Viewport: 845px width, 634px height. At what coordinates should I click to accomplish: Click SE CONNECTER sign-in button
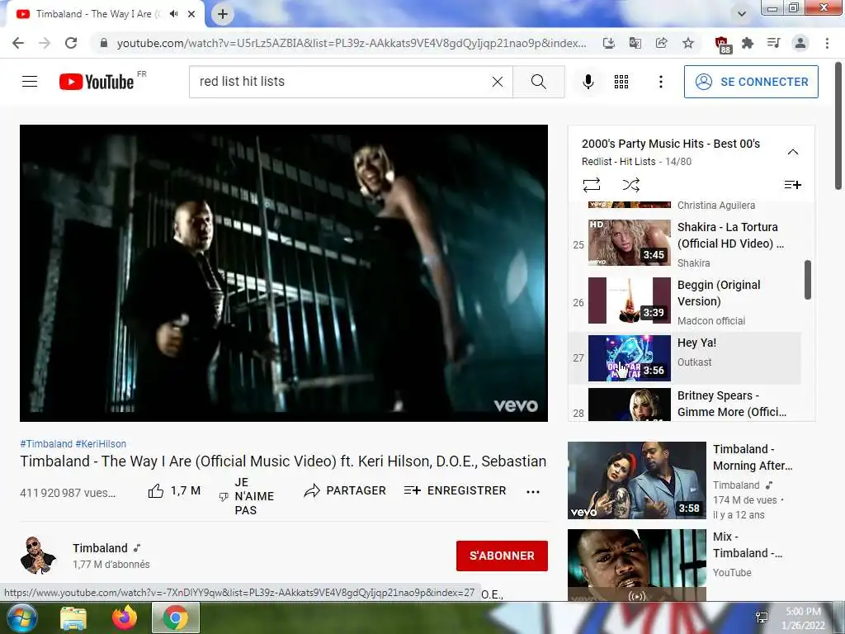[751, 82]
